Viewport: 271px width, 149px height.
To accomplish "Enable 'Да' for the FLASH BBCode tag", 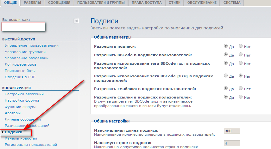I will tap(226, 76).
